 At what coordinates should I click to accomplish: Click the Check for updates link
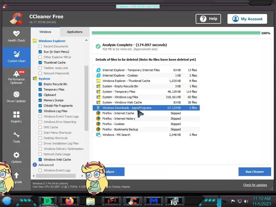[255, 185]
